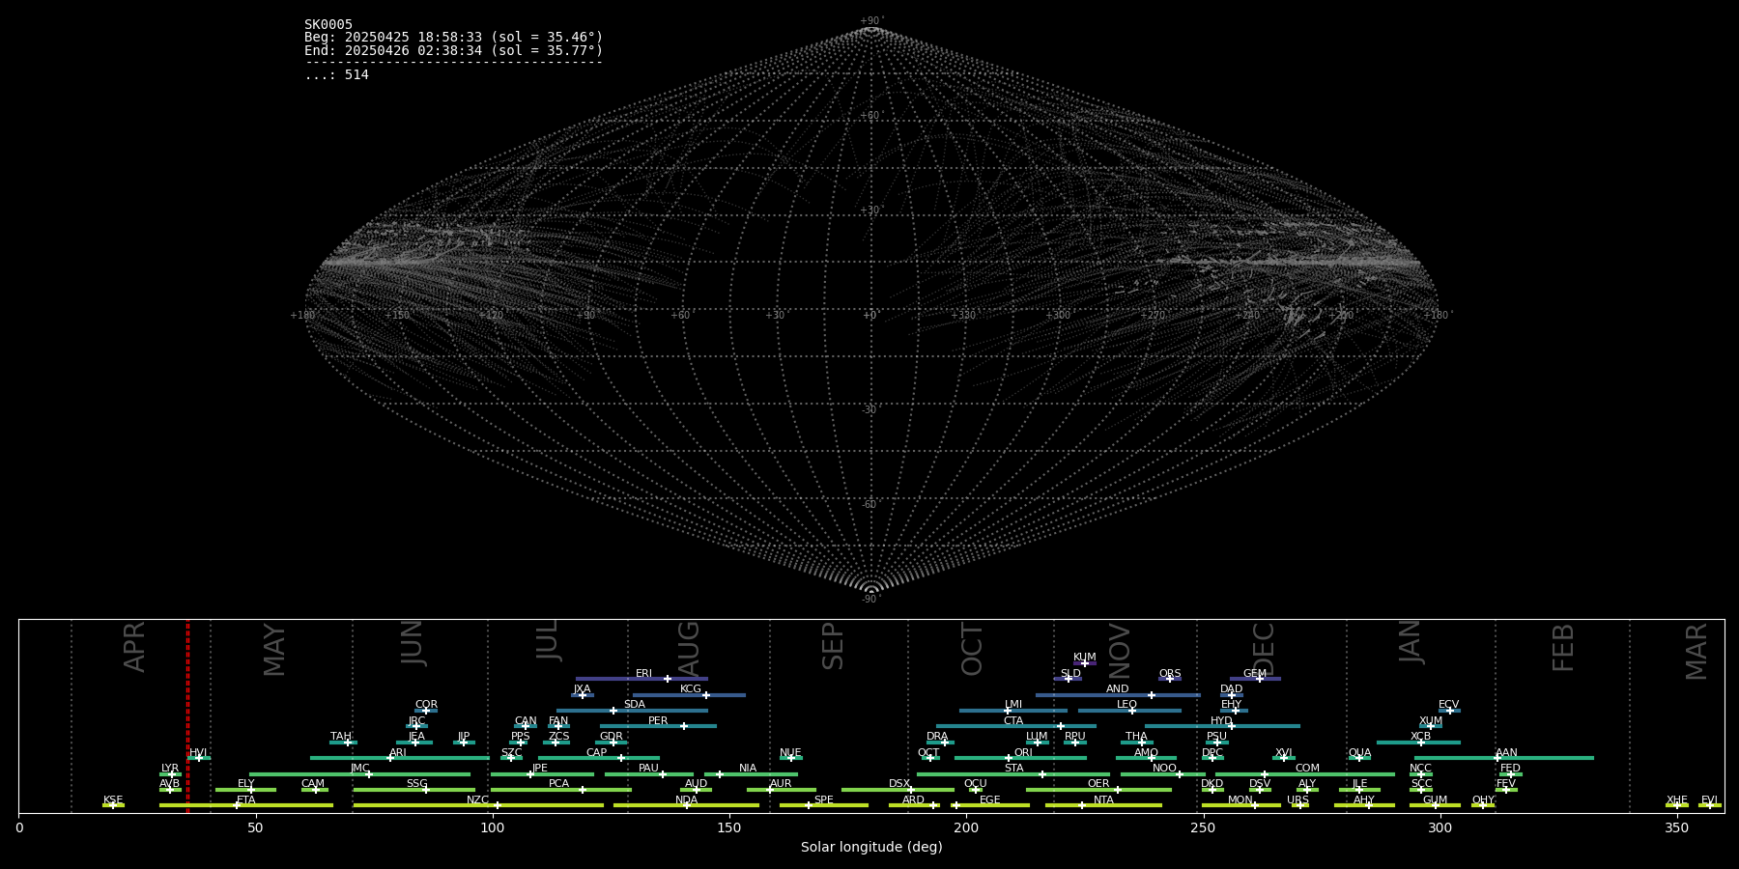
Task: Click the LEO shower label
Action: [x=1126, y=705]
